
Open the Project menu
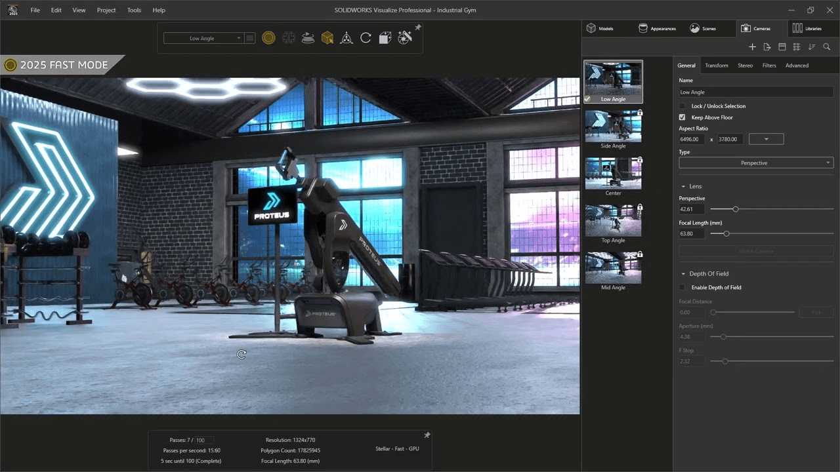pyautogui.click(x=106, y=10)
